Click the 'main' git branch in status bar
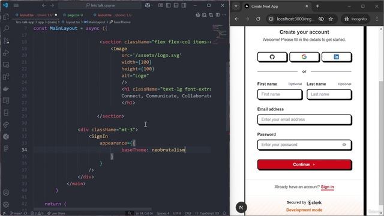This screenshot has height=216, width=384. click(x=16, y=214)
